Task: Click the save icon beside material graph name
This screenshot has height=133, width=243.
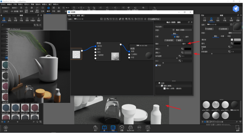Action: click(101, 19)
